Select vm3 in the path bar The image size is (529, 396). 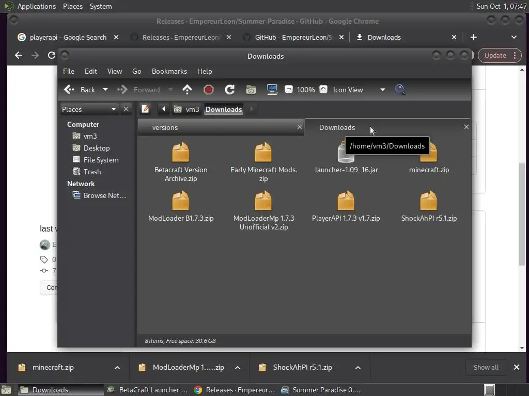click(186, 109)
